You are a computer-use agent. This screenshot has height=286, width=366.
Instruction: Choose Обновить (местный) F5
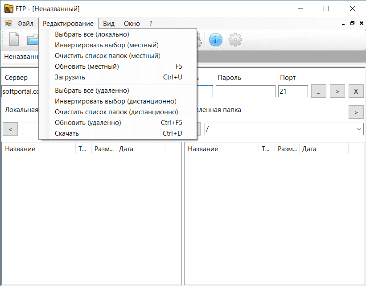pos(118,66)
